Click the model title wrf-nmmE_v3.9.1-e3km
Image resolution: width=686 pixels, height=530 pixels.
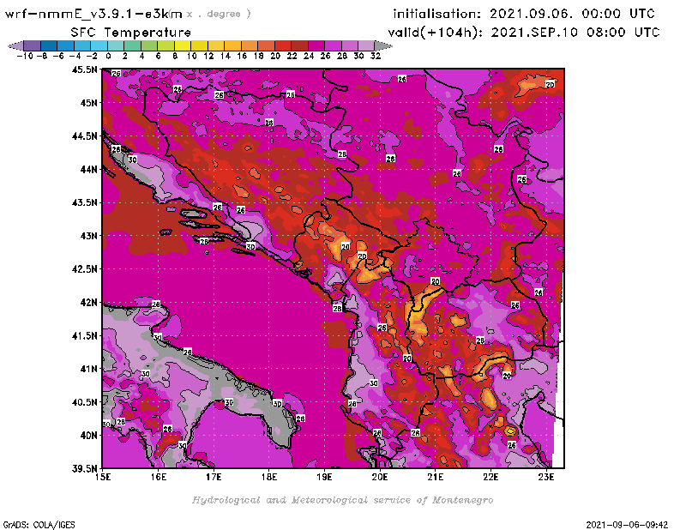coord(93,14)
